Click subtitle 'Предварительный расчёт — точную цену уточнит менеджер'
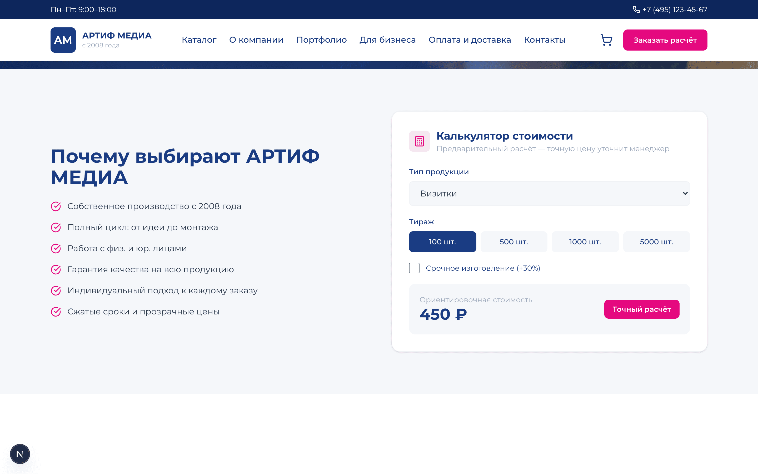 (x=553, y=149)
